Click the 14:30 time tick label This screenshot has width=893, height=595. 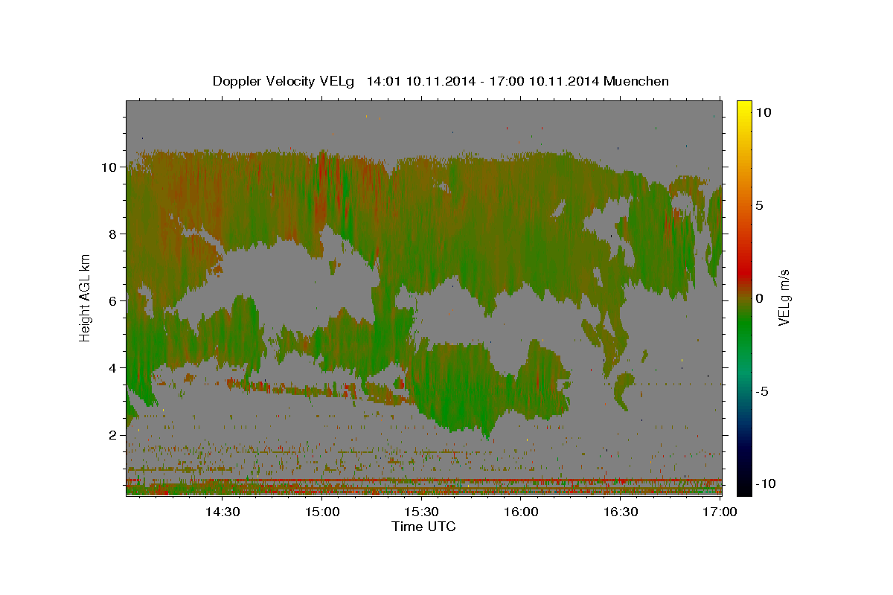click(223, 512)
